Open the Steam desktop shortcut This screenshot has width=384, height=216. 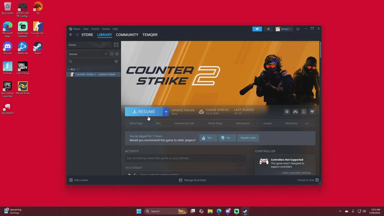point(37,48)
